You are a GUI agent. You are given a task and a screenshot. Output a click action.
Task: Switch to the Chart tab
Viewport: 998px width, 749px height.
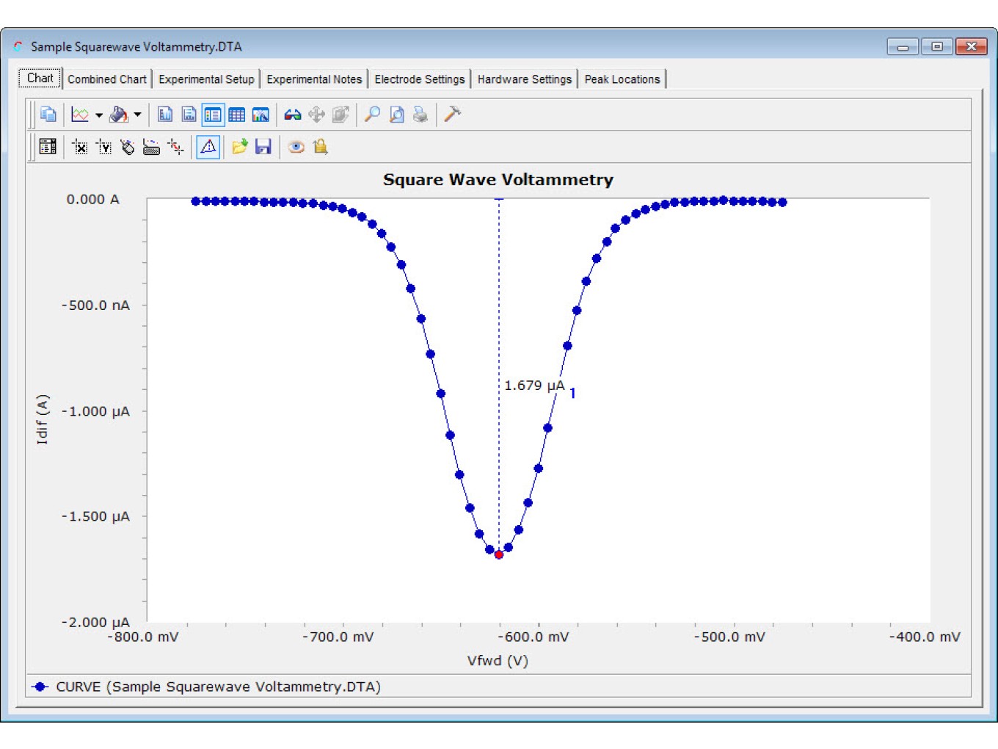[40, 78]
